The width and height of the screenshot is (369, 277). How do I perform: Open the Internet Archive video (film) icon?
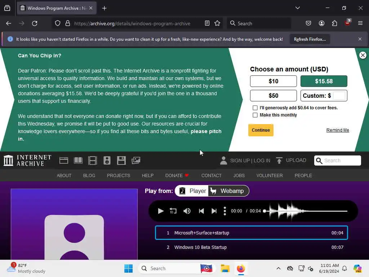pyautogui.click(x=93, y=161)
